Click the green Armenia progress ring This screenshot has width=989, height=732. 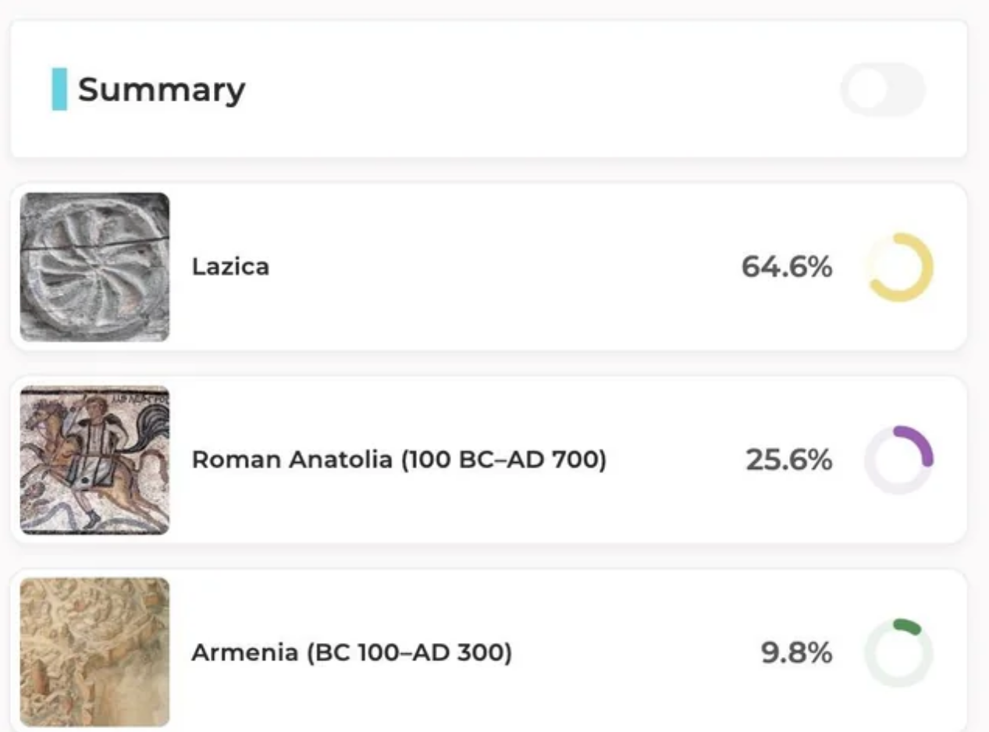click(x=899, y=652)
